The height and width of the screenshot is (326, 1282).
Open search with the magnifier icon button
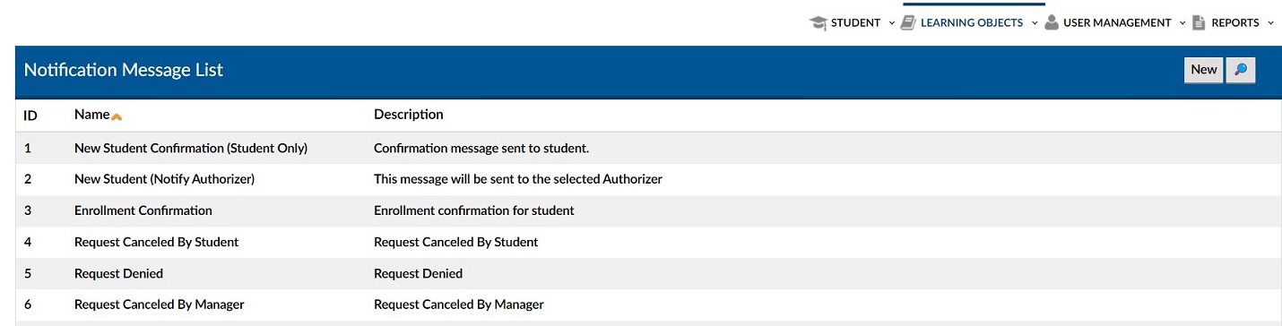(x=1241, y=70)
